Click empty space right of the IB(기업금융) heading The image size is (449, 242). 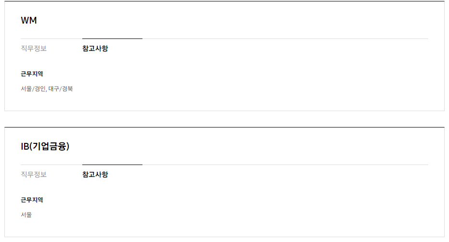[241, 147]
